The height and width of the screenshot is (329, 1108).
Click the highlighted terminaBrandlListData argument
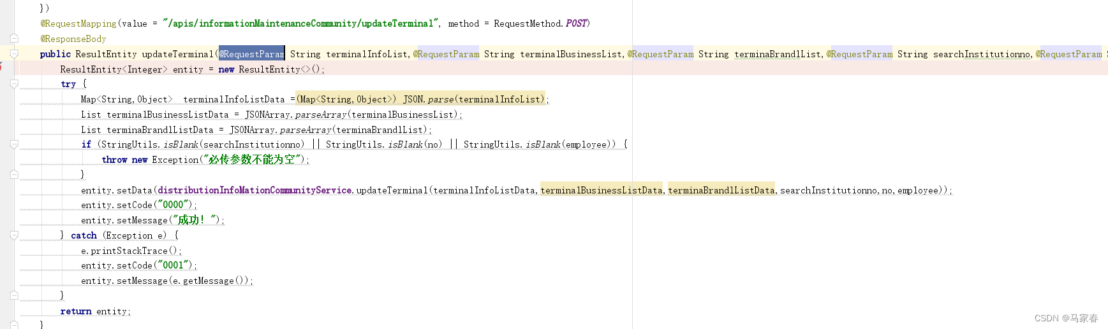[x=721, y=190]
